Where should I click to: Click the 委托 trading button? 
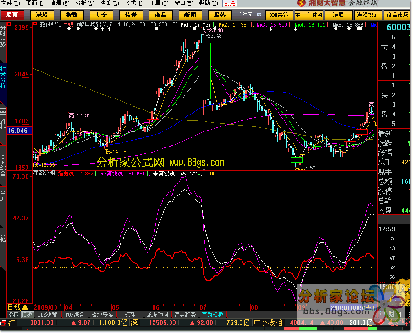pos(230,3)
